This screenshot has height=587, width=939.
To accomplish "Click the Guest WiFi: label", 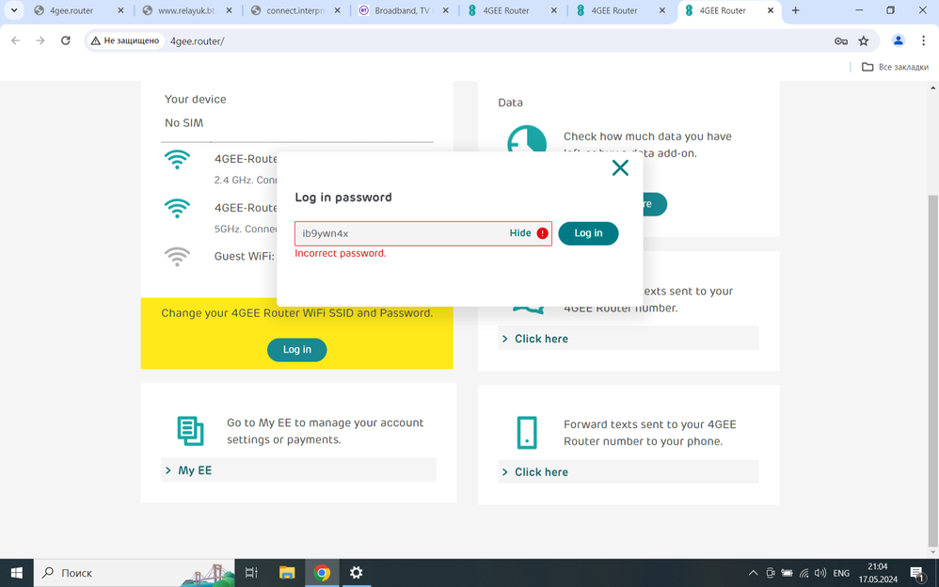I will coord(245,257).
